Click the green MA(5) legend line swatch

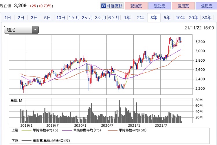click(x=27, y=130)
